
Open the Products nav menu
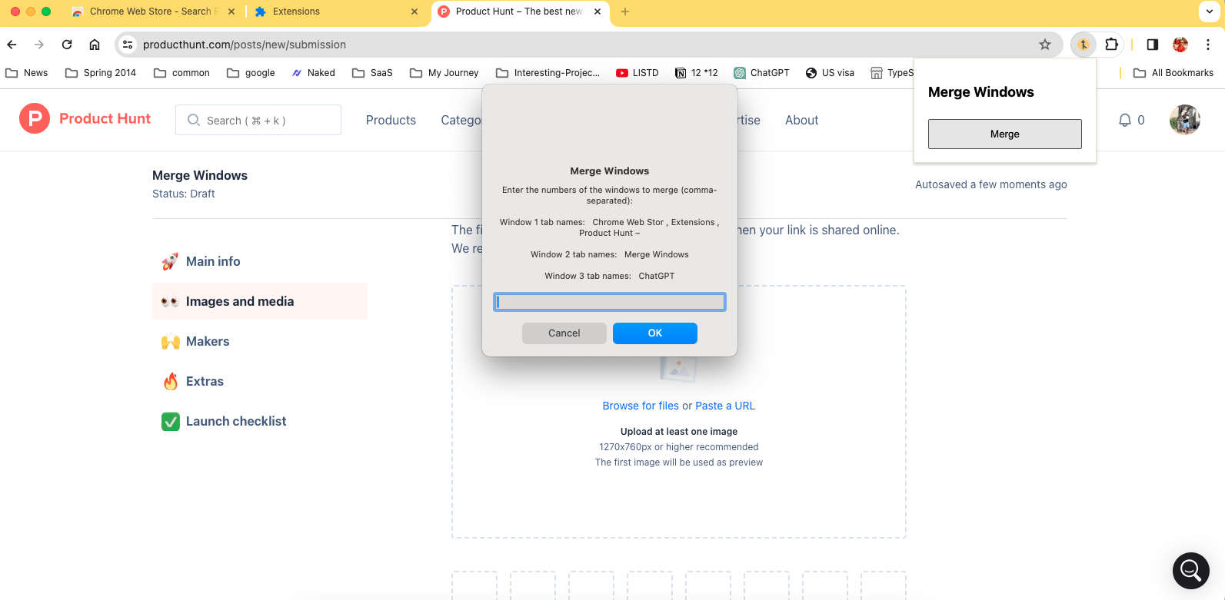coord(391,120)
